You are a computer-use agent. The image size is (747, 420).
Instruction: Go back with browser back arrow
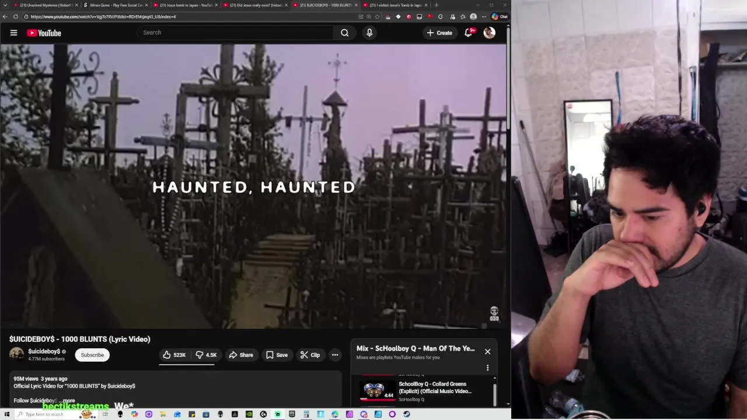pos(5,17)
